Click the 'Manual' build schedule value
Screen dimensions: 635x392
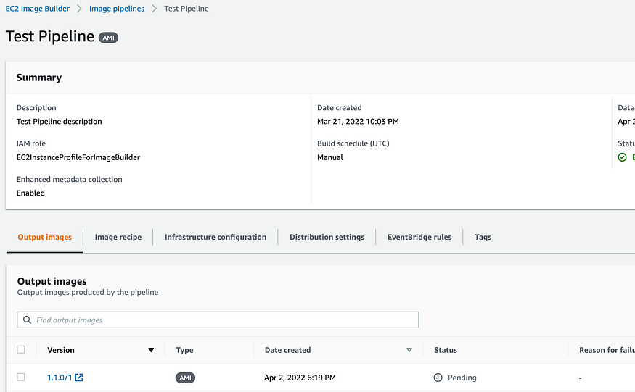point(330,157)
